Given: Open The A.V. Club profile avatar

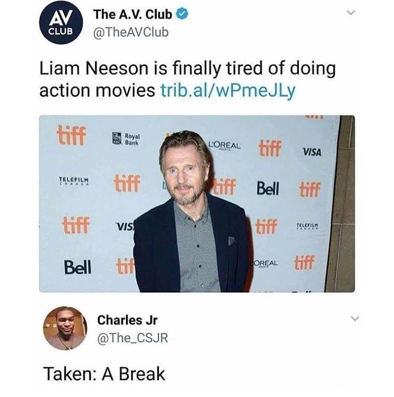Looking at the screenshot, I should tap(61, 22).
